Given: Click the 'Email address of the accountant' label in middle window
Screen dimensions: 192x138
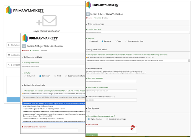Looking at the screenshot, I should (35, 127).
